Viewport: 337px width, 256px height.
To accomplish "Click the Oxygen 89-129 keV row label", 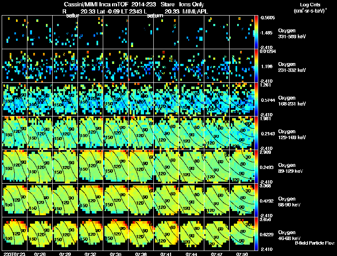I will [290, 168].
